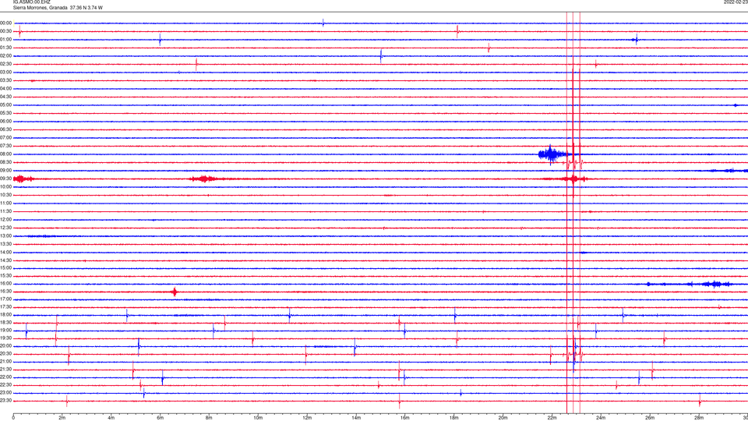Image resolution: width=748 pixels, height=421 pixels.
Task: Click the 14:30 time label
Action: (5, 260)
